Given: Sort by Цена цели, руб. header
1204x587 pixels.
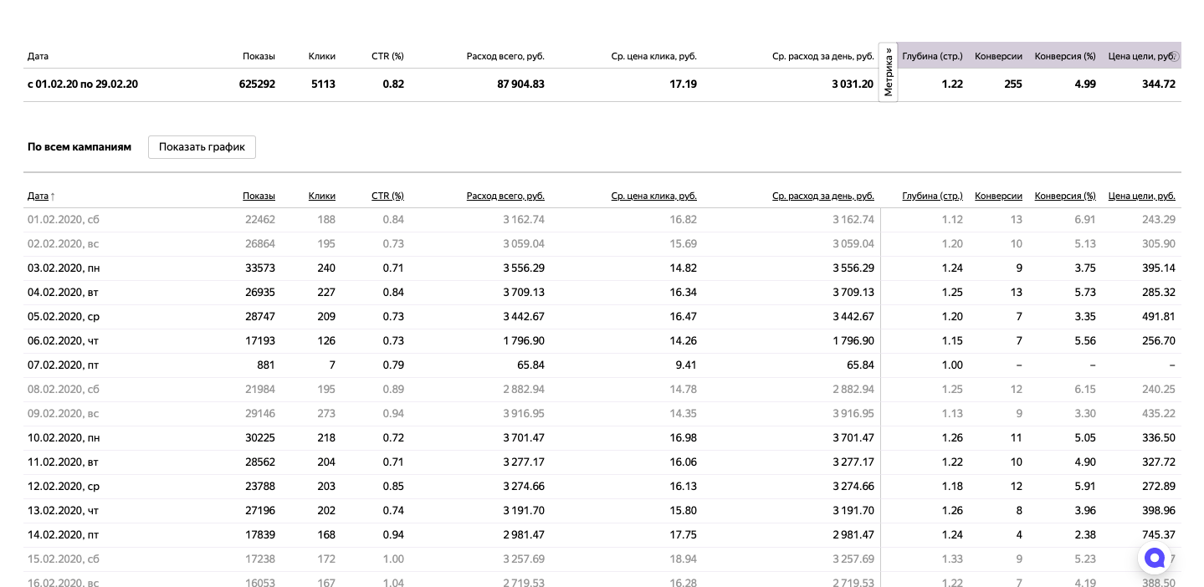Looking at the screenshot, I should tap(1141, 196).
